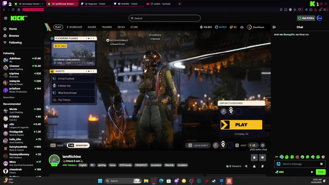Switch to the Reginald - Twitch browser tab
Viewport: 329px width, 185px height.
click(x=95, y=4)
